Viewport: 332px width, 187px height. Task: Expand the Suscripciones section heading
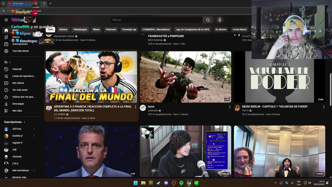tap(15, 122)
